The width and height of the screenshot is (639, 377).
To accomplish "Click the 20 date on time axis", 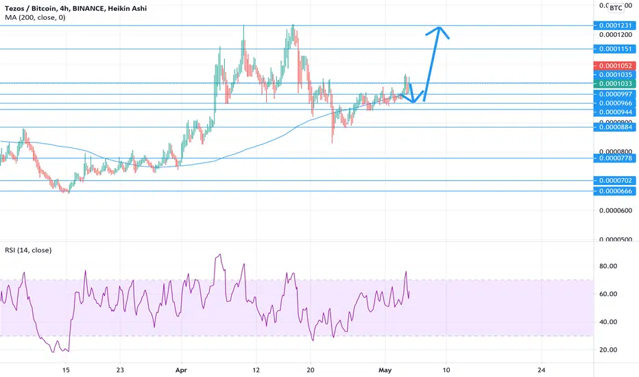I will (311, 370).
